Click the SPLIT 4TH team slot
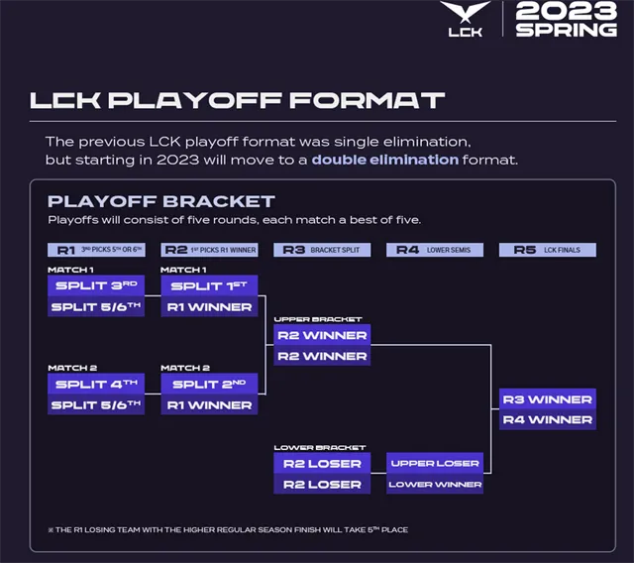Viewport: 634px width, 563px height. 96,384
